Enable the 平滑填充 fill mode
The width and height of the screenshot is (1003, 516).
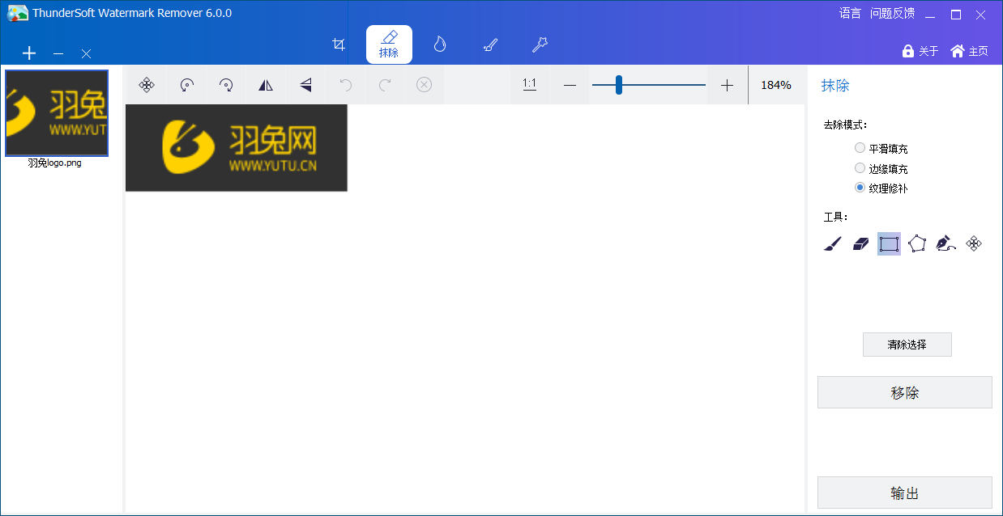pos(859,147)
